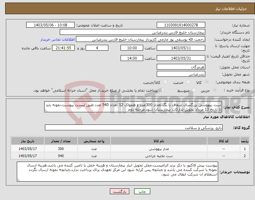Click the resize handle of description box
Viewport: 255px width, 200px height.
(46, 110)
